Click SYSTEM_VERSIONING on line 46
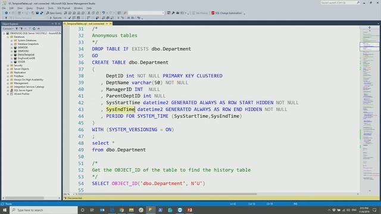This screenshot has height=214, width=381. coord(133,130)
